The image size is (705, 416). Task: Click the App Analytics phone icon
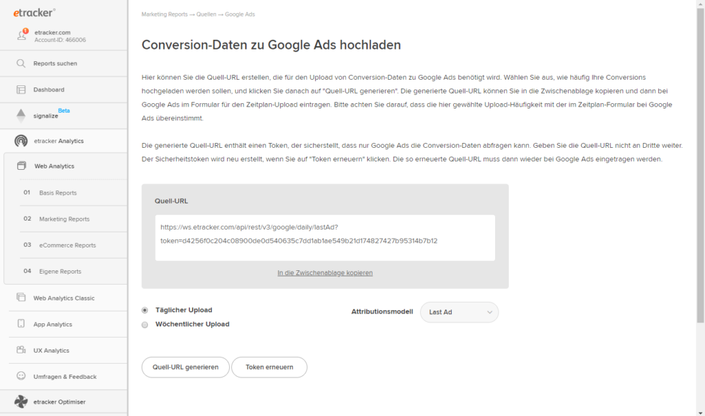21,323
